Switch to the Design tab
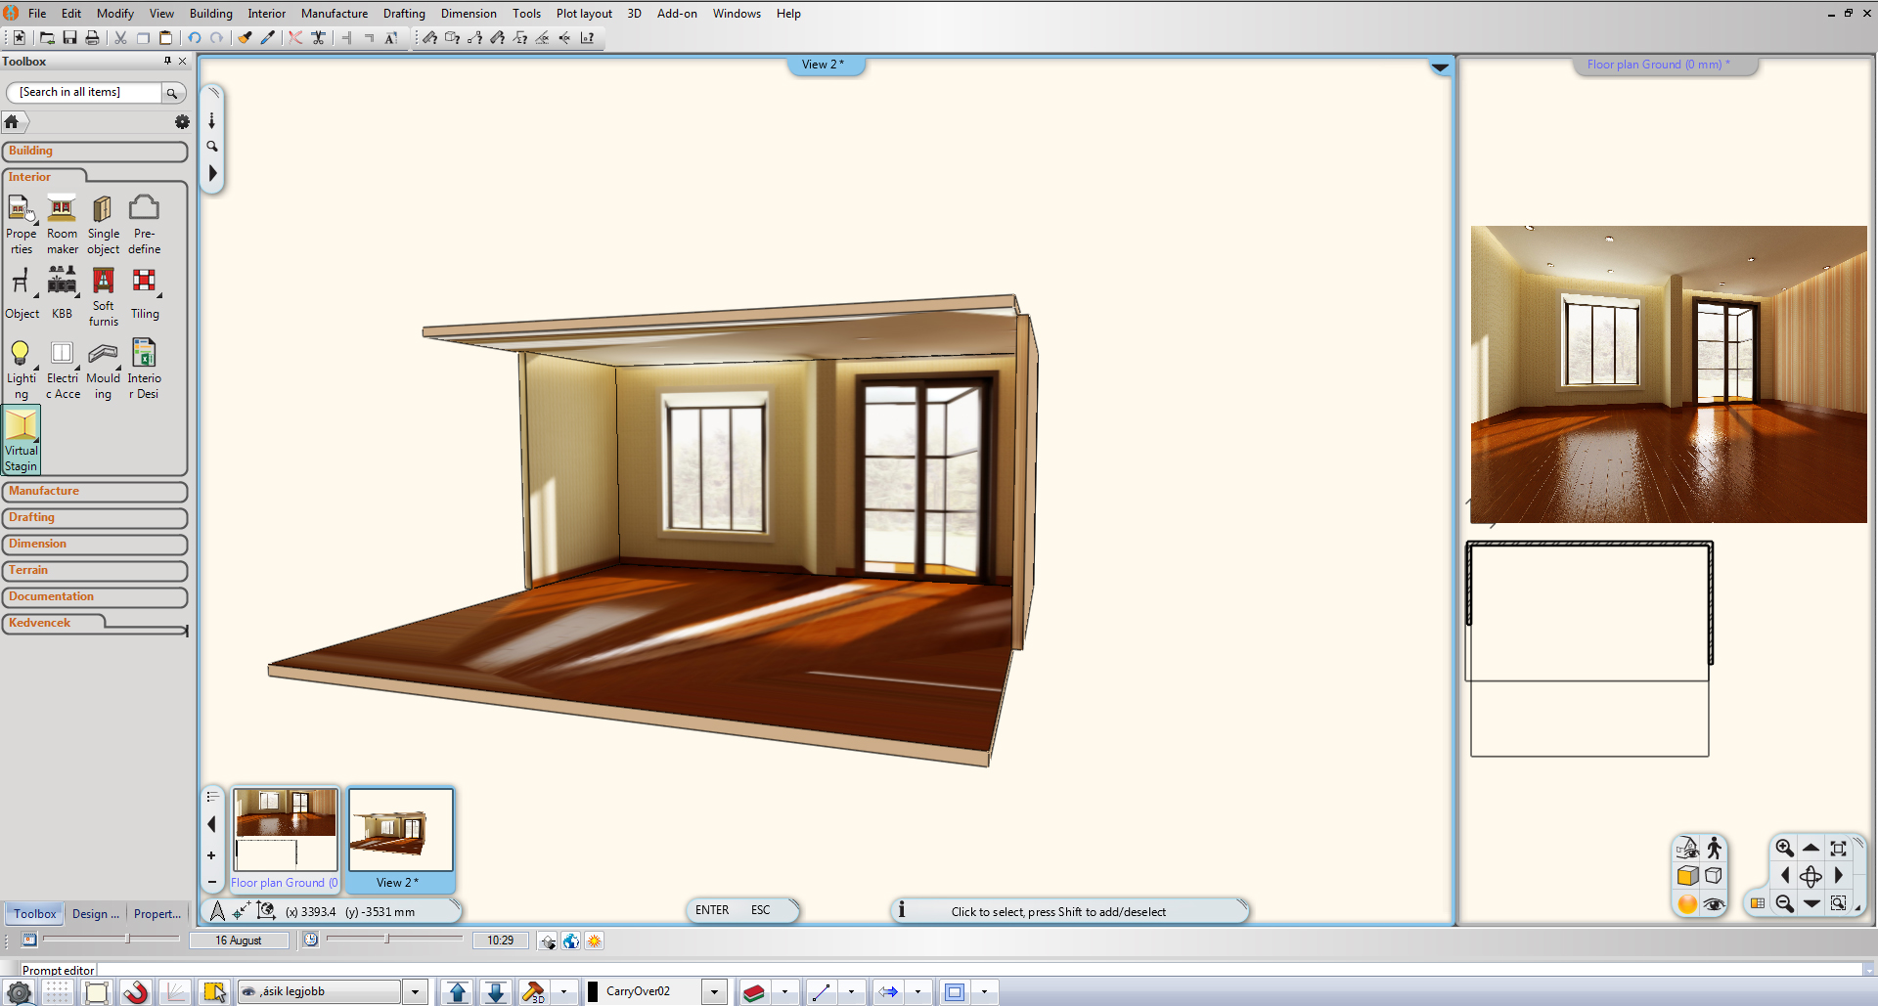The image size is (1878, 1006). [95, 914]
